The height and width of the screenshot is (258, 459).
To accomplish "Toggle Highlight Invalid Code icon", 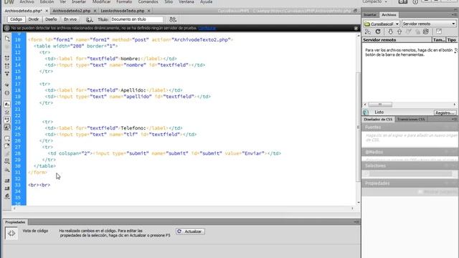I will 7,112.
